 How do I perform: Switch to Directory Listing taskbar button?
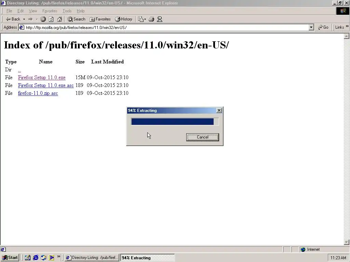pyautogui.click(x=92, y=258)
